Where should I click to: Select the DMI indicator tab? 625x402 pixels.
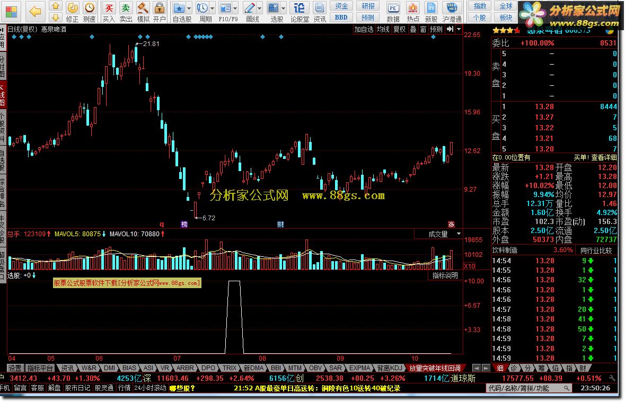tap(109, 368)
